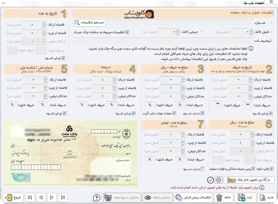The image size is (278, 204).
Task: Toggle چاپ شود checkbox in section 5
Action: coord(64,113)
